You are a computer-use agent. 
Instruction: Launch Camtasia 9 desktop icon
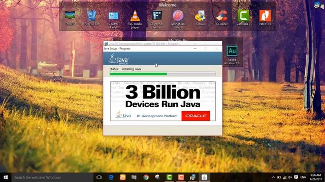[244, 18]
